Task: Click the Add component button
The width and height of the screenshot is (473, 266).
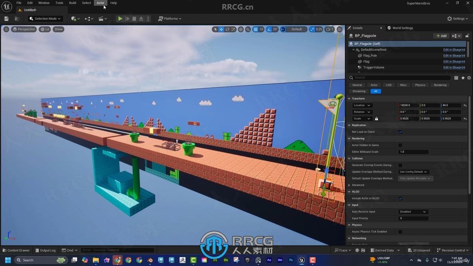Action: coord(441,36)
